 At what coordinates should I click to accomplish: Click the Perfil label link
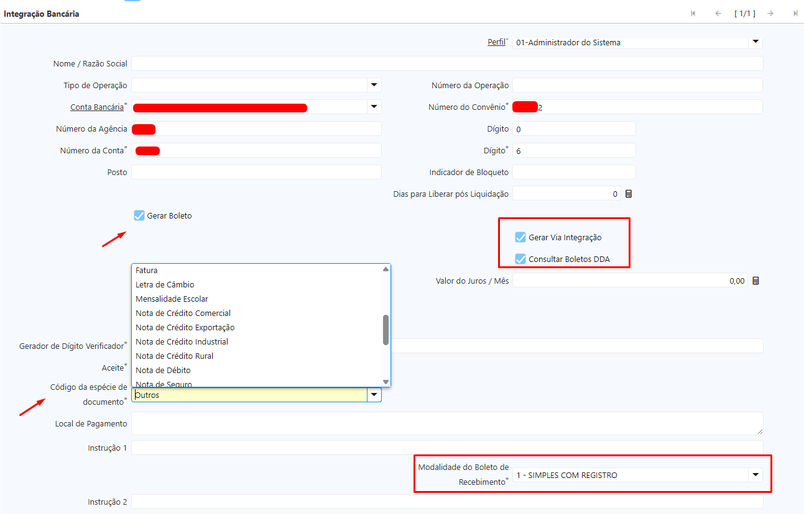496,42
